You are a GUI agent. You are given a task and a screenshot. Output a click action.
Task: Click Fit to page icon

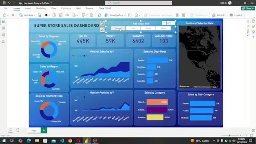click(x=251, y=135)
